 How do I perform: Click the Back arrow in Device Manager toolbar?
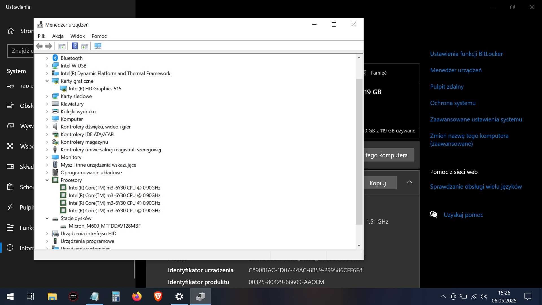(39, 46)
